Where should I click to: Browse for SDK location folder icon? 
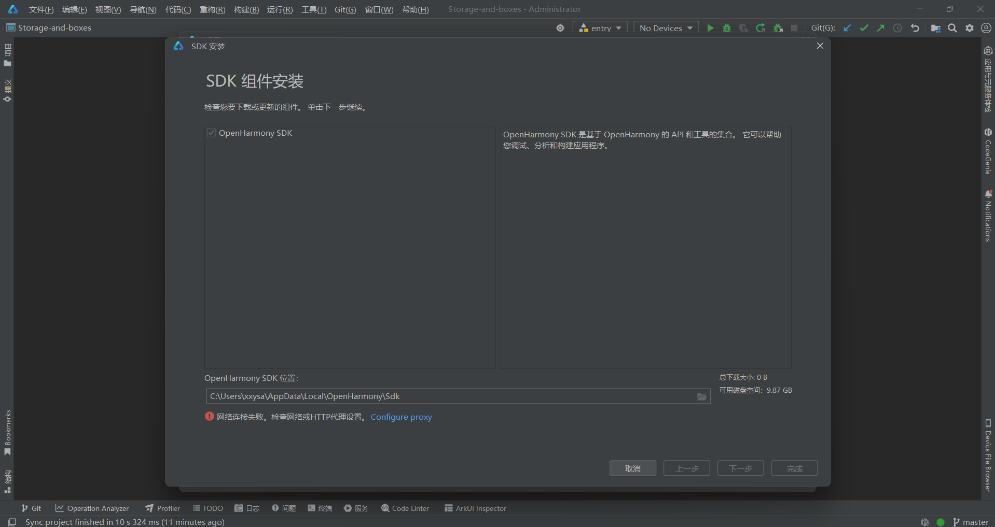point(702,396)
